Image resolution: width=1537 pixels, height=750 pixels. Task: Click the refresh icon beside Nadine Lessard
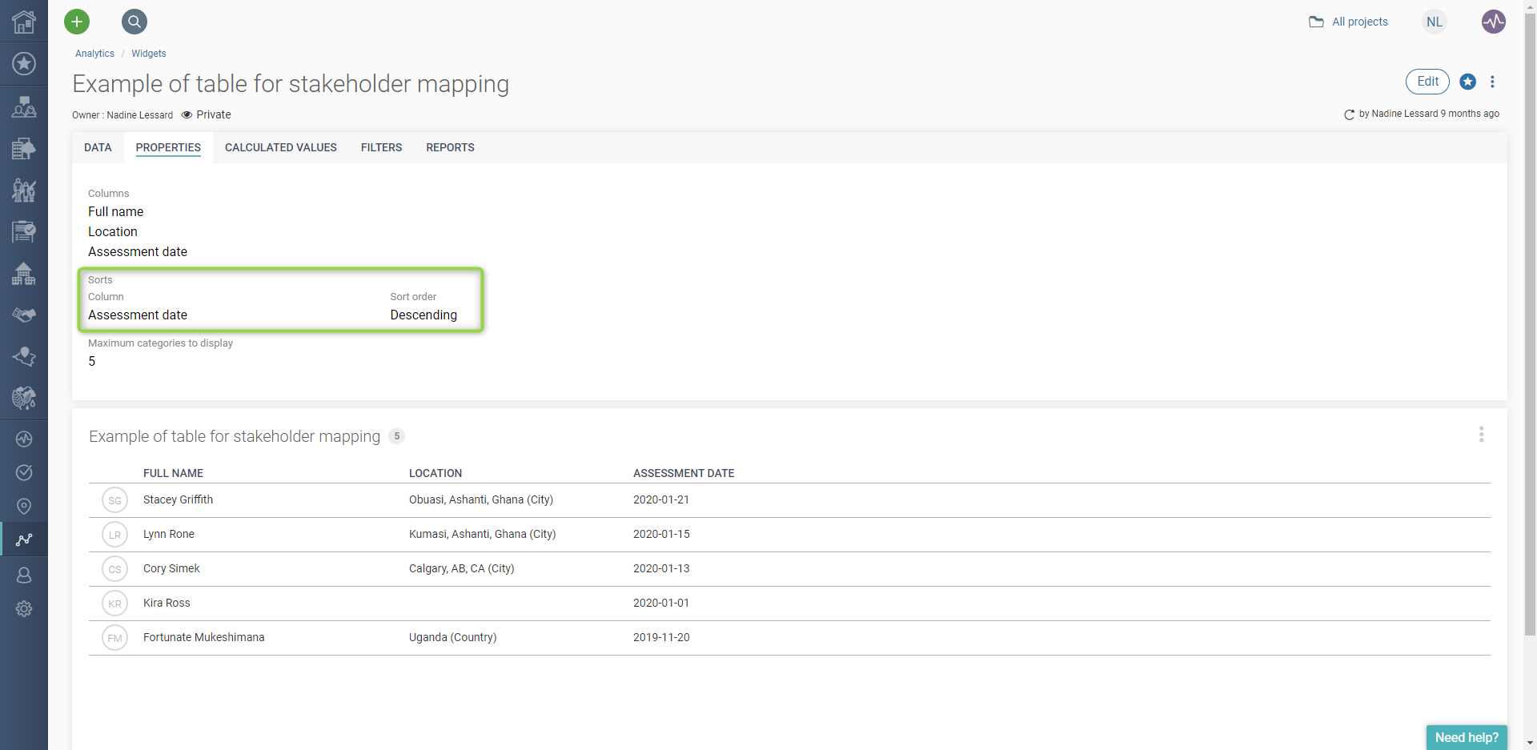coord(1349,114)
